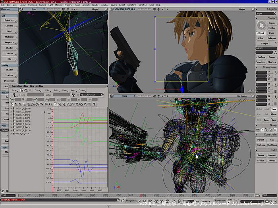Activate the Scale 's' transform icon
This screenshot has width=278, height=208.
pos(275,72)
